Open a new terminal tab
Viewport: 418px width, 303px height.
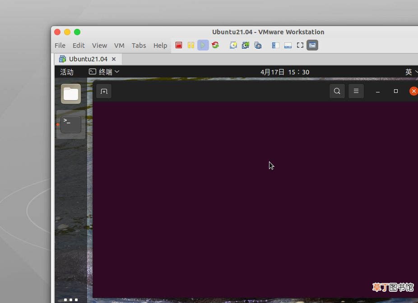pos(104,92)
